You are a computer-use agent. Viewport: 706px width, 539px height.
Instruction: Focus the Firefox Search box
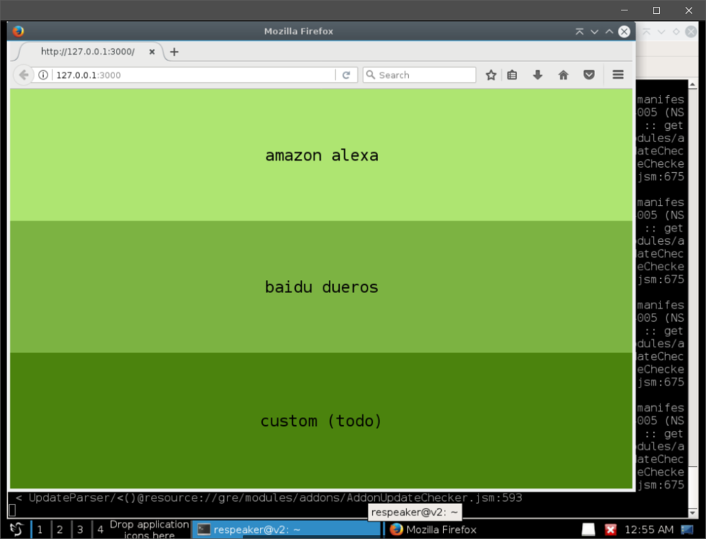point(420,74)
